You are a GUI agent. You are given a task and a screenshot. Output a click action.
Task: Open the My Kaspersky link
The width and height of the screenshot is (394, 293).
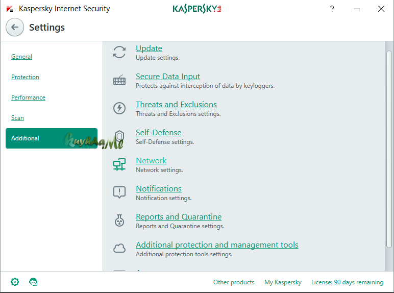click(x=283, y=282)
